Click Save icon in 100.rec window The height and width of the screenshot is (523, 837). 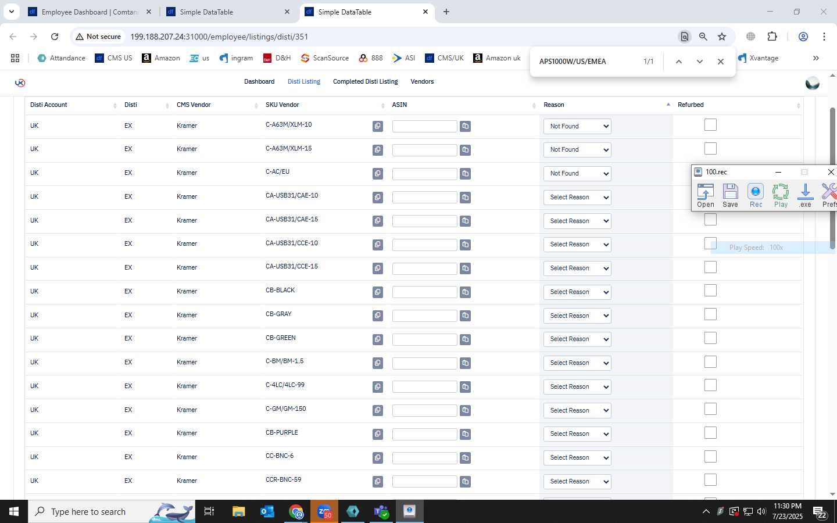coord(731,195)
